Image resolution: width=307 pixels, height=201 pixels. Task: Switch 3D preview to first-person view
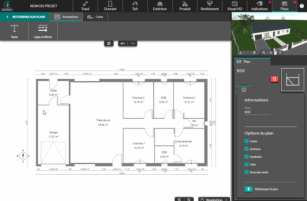241,53
